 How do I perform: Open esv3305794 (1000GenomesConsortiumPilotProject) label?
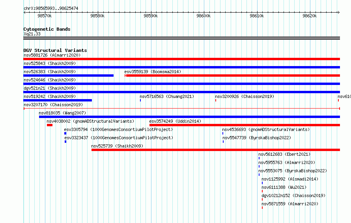tap(118, 129)
